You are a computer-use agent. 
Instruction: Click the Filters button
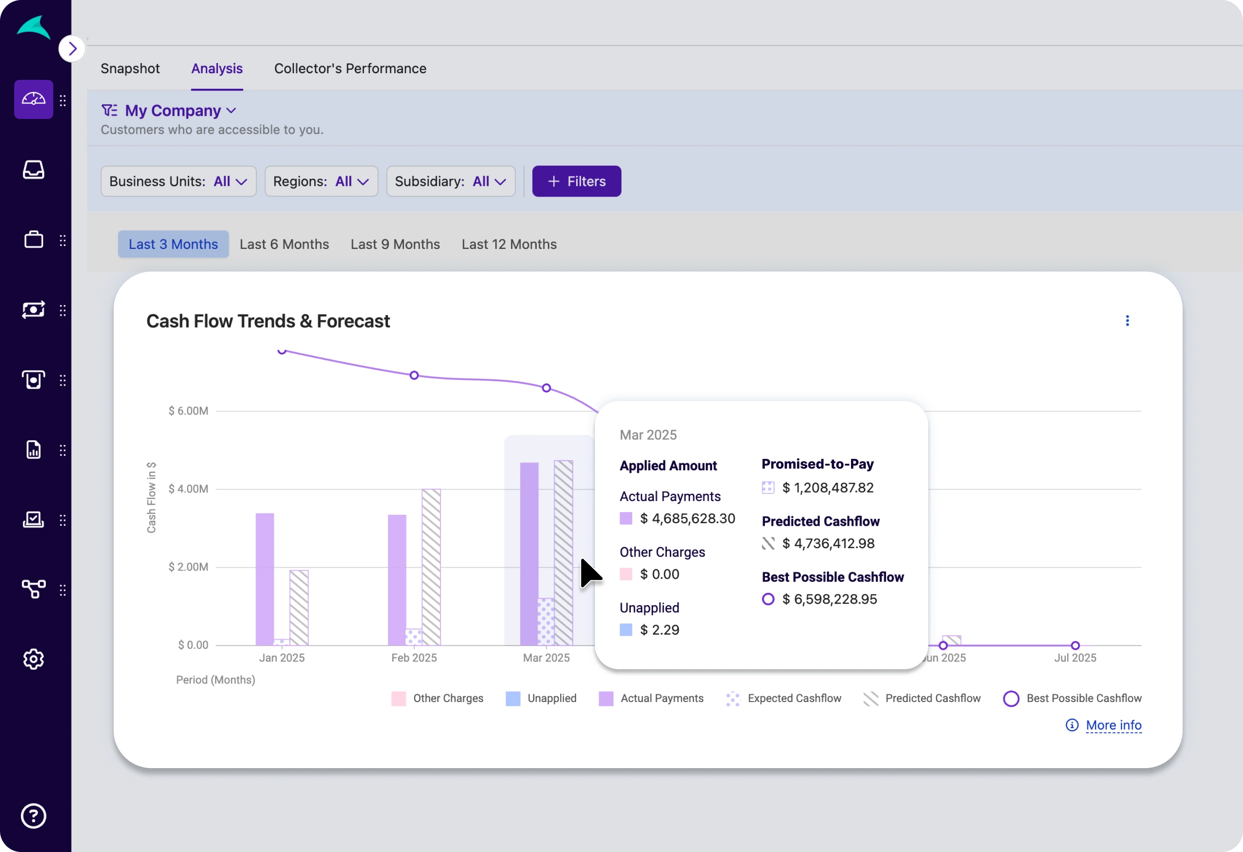[x=576, y=181]
